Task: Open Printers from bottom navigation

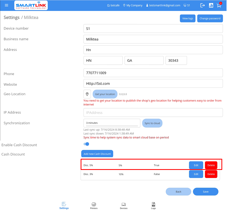Action: pos(94,206)
